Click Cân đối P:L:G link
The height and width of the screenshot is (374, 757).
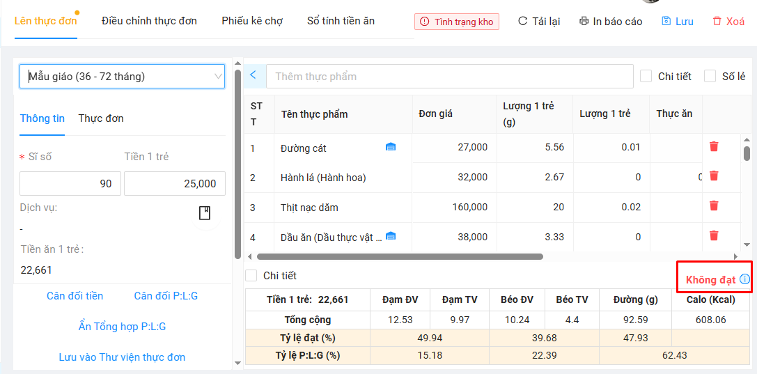166,296
